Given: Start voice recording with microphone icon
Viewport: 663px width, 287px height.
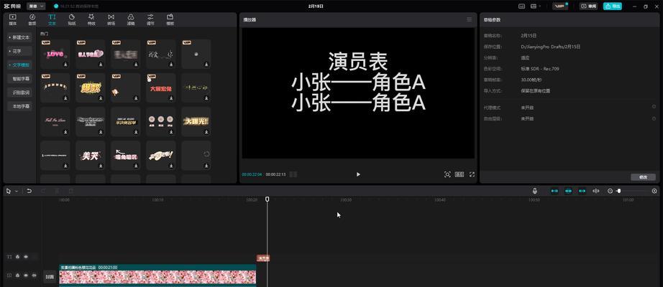Looking at the screenshot, I should coord(535,191).
